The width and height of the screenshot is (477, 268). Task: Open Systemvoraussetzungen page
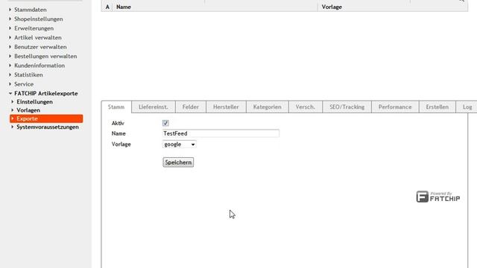pyautogui.click(x=48, y=127)
